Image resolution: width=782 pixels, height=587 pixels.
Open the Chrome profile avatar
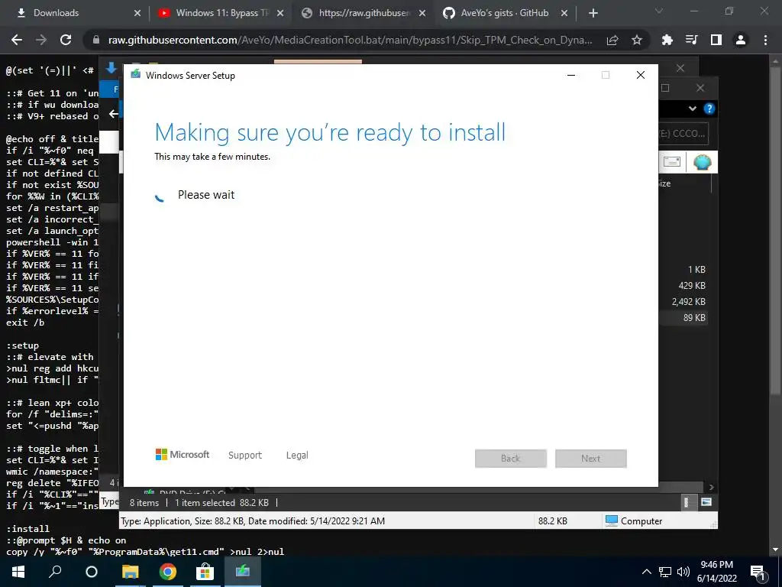click(x=741, y=40)
